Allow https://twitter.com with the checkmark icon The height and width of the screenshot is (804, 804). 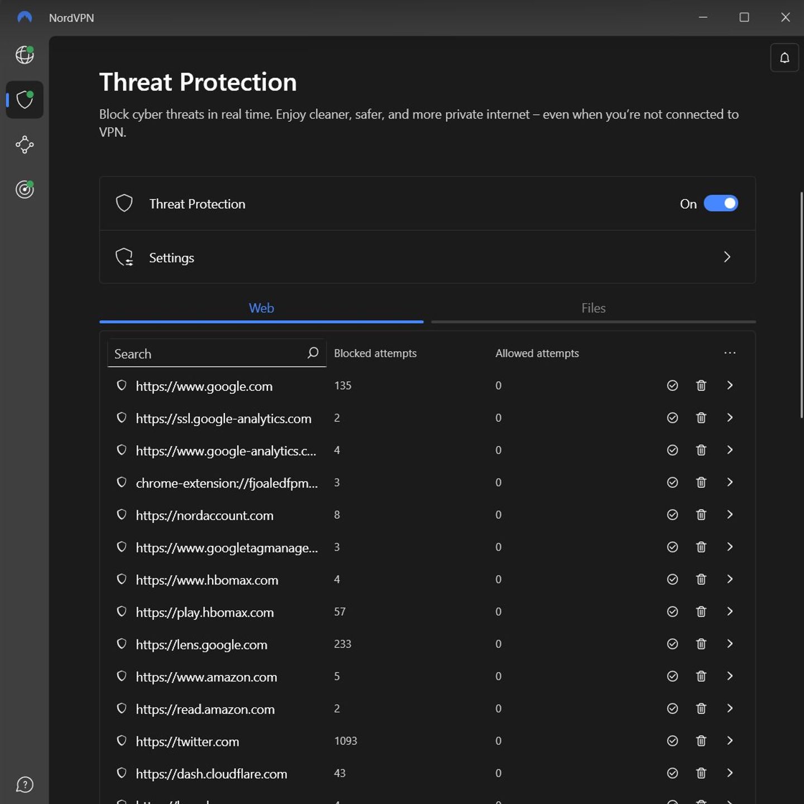tap(672, 741)
